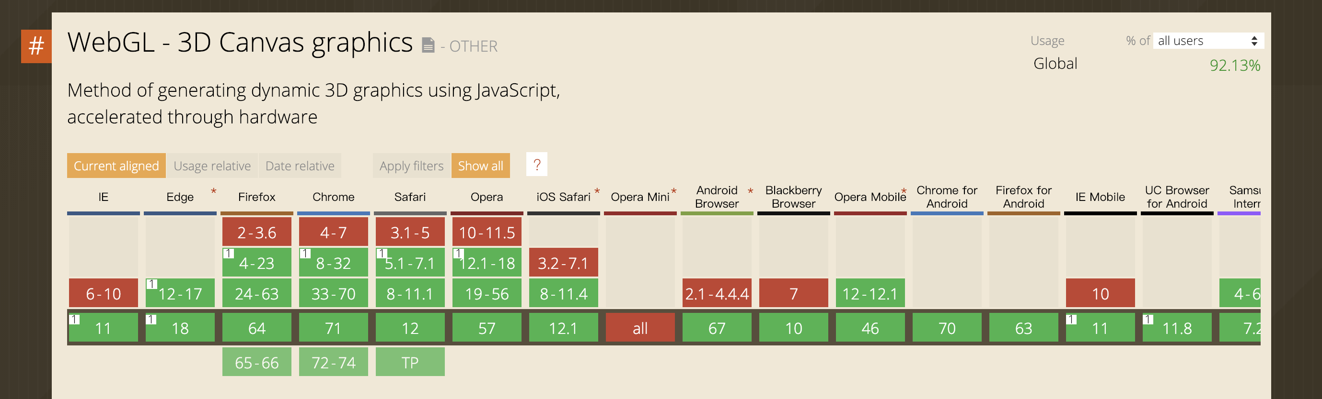
Task: Click the Firefox column header
Action: pos(256,197)
